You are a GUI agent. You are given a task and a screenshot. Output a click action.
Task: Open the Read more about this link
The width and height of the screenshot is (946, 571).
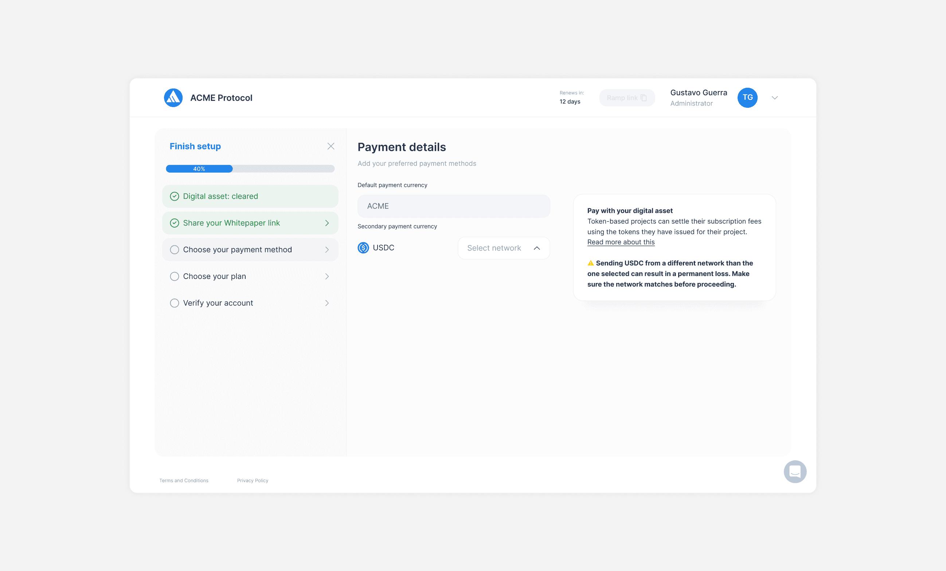coord(621,242)
